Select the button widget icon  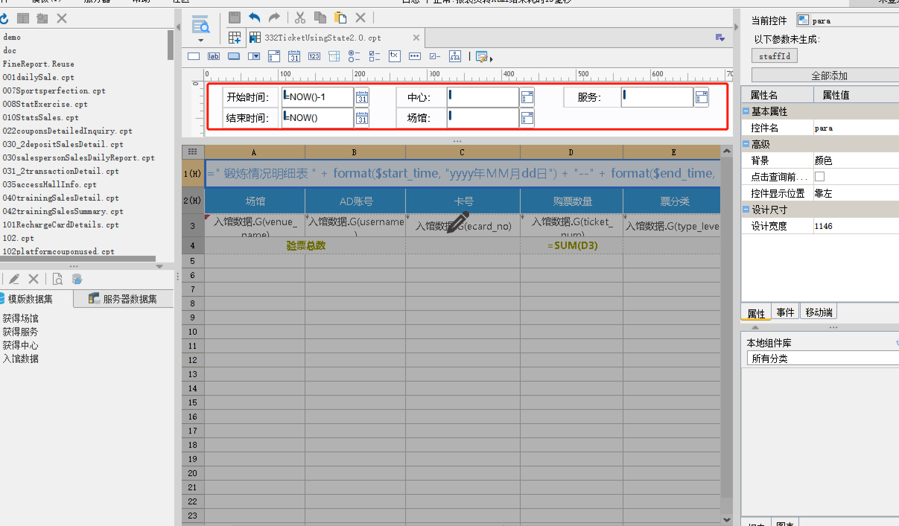pos(234,57)
